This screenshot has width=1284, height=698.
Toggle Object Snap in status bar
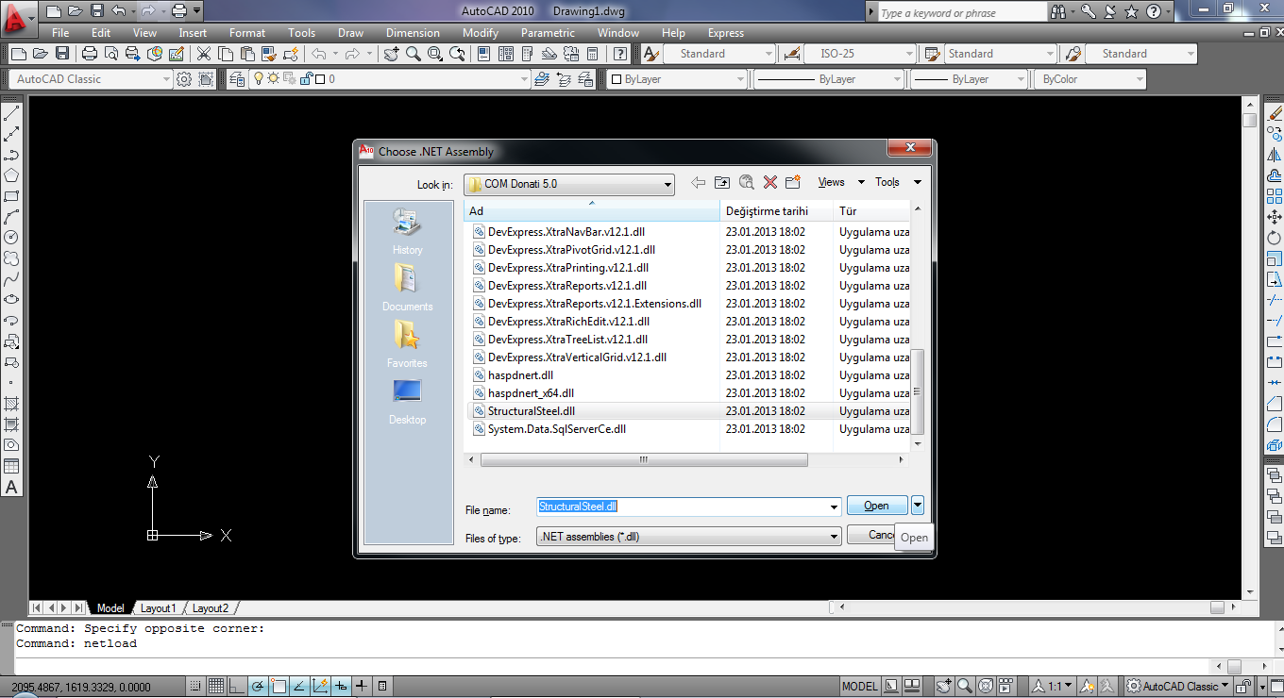279,687
